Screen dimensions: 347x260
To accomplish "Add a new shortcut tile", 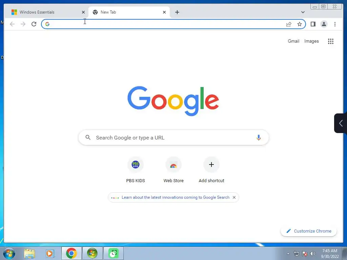I will pyautogui.click(x=211, y=170).
